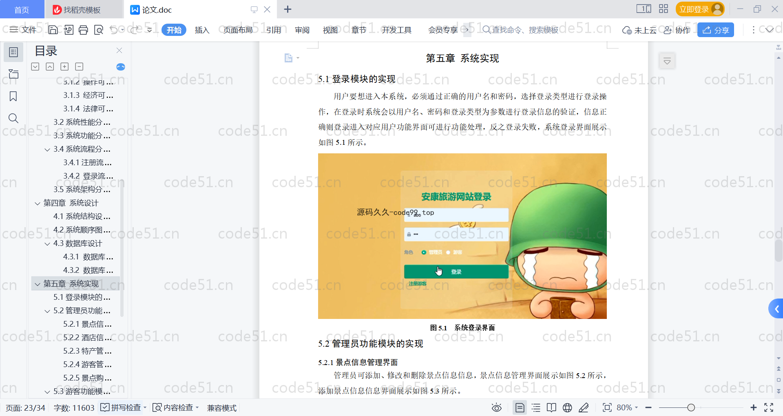Open the outline panel icon in the sidebar
This screenshot has height=416, width=783.
click(x=13, y=52)
